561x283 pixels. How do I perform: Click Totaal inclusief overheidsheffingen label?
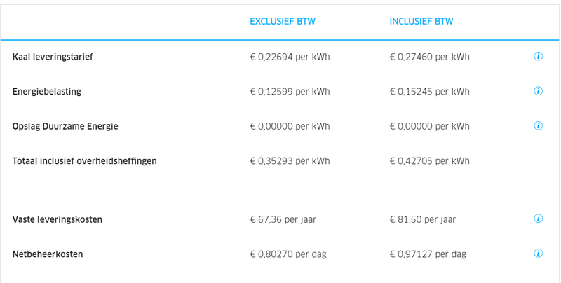click(85, 161)
